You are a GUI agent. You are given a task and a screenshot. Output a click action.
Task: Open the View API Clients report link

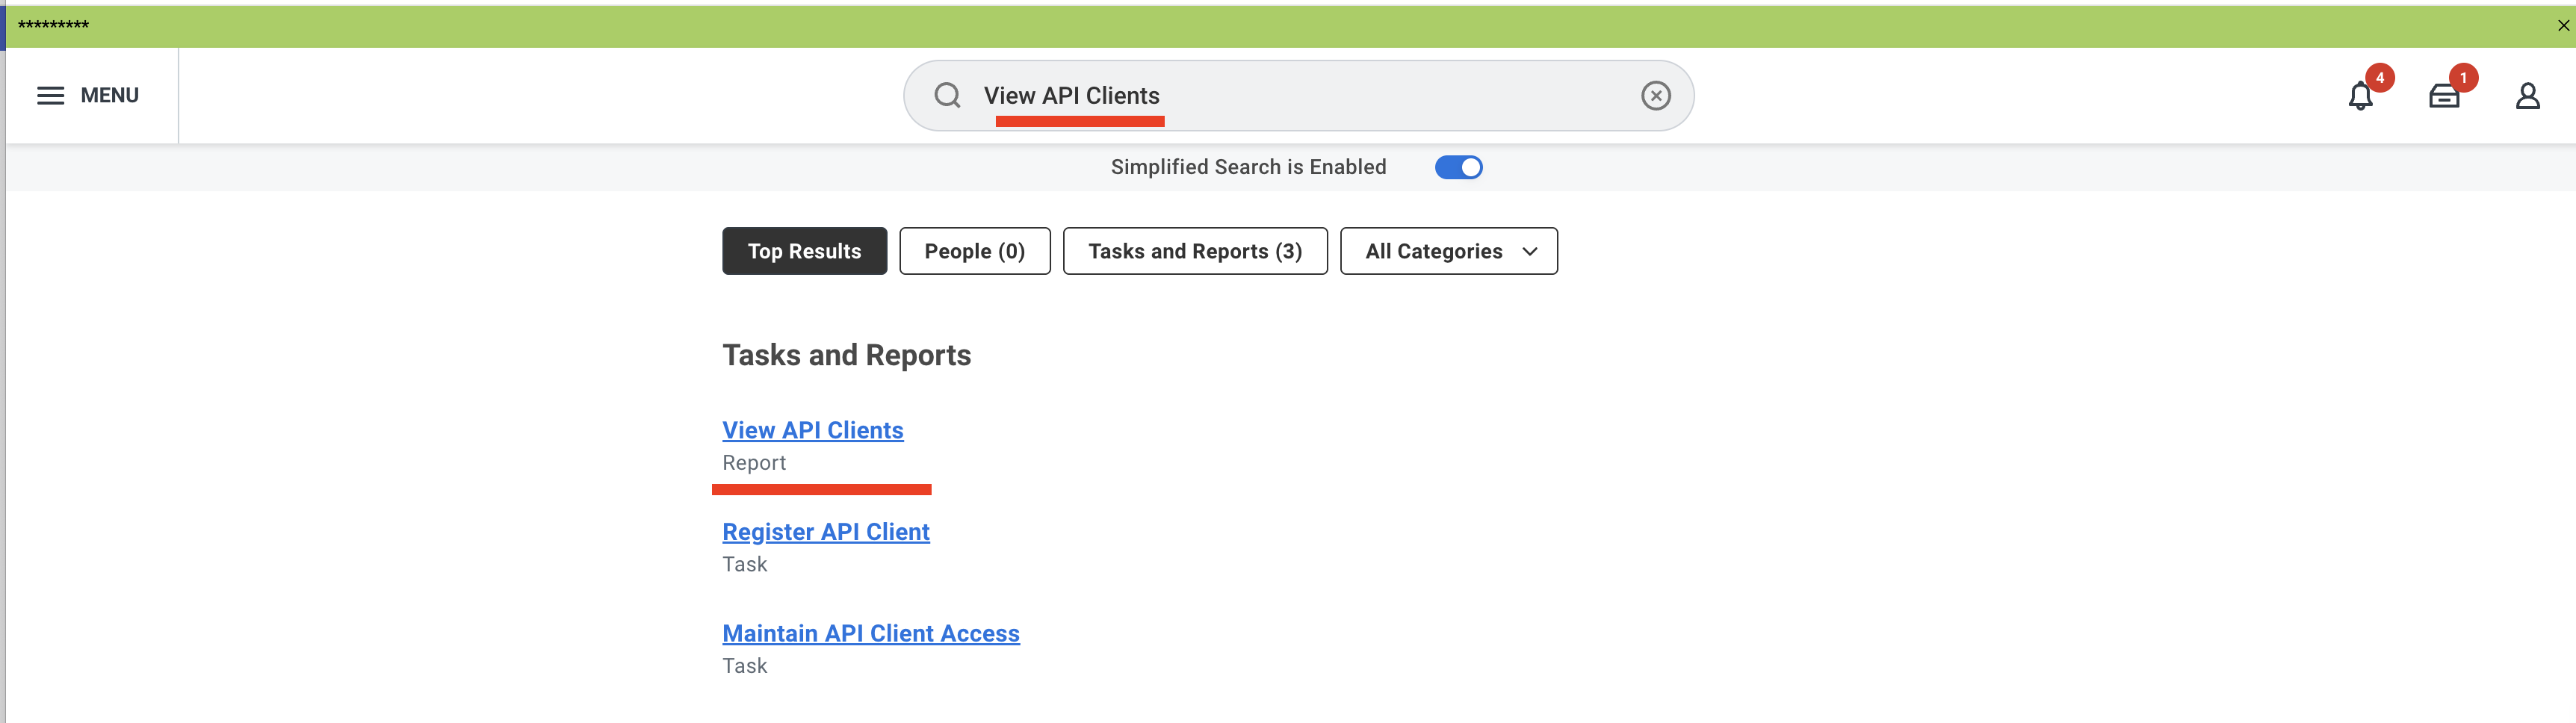pyautogui.click(x=812, y=430)
